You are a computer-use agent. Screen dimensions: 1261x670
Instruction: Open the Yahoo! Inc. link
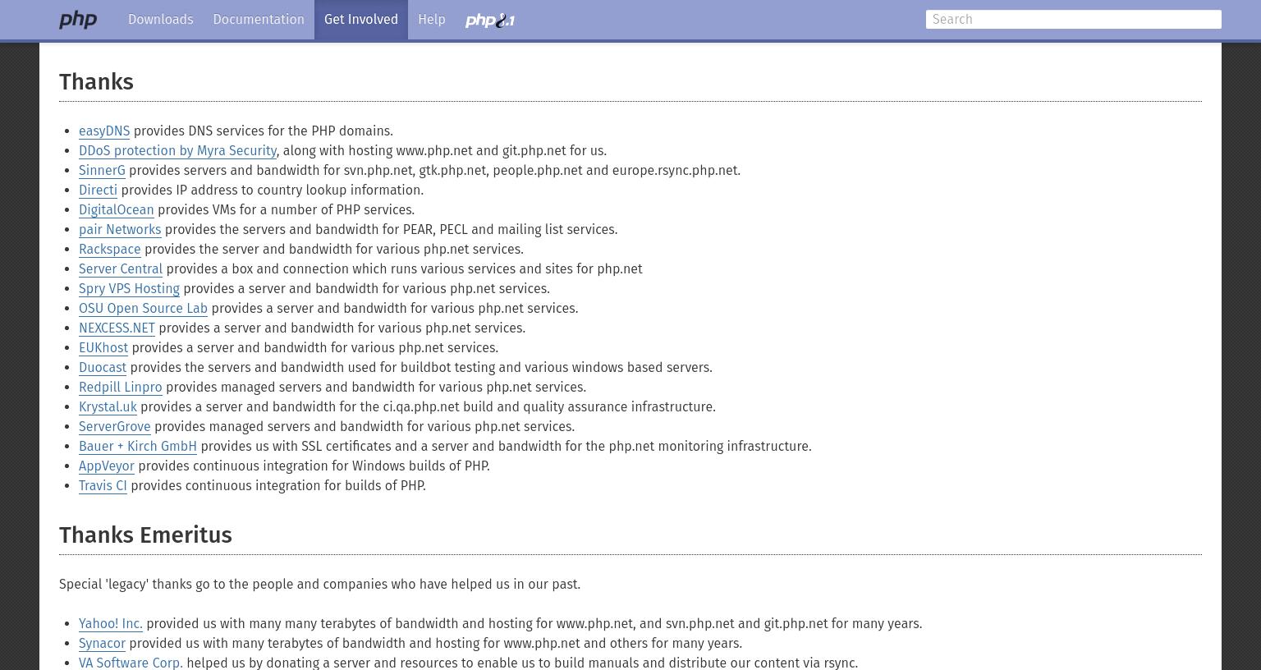(x=111, y=624)
